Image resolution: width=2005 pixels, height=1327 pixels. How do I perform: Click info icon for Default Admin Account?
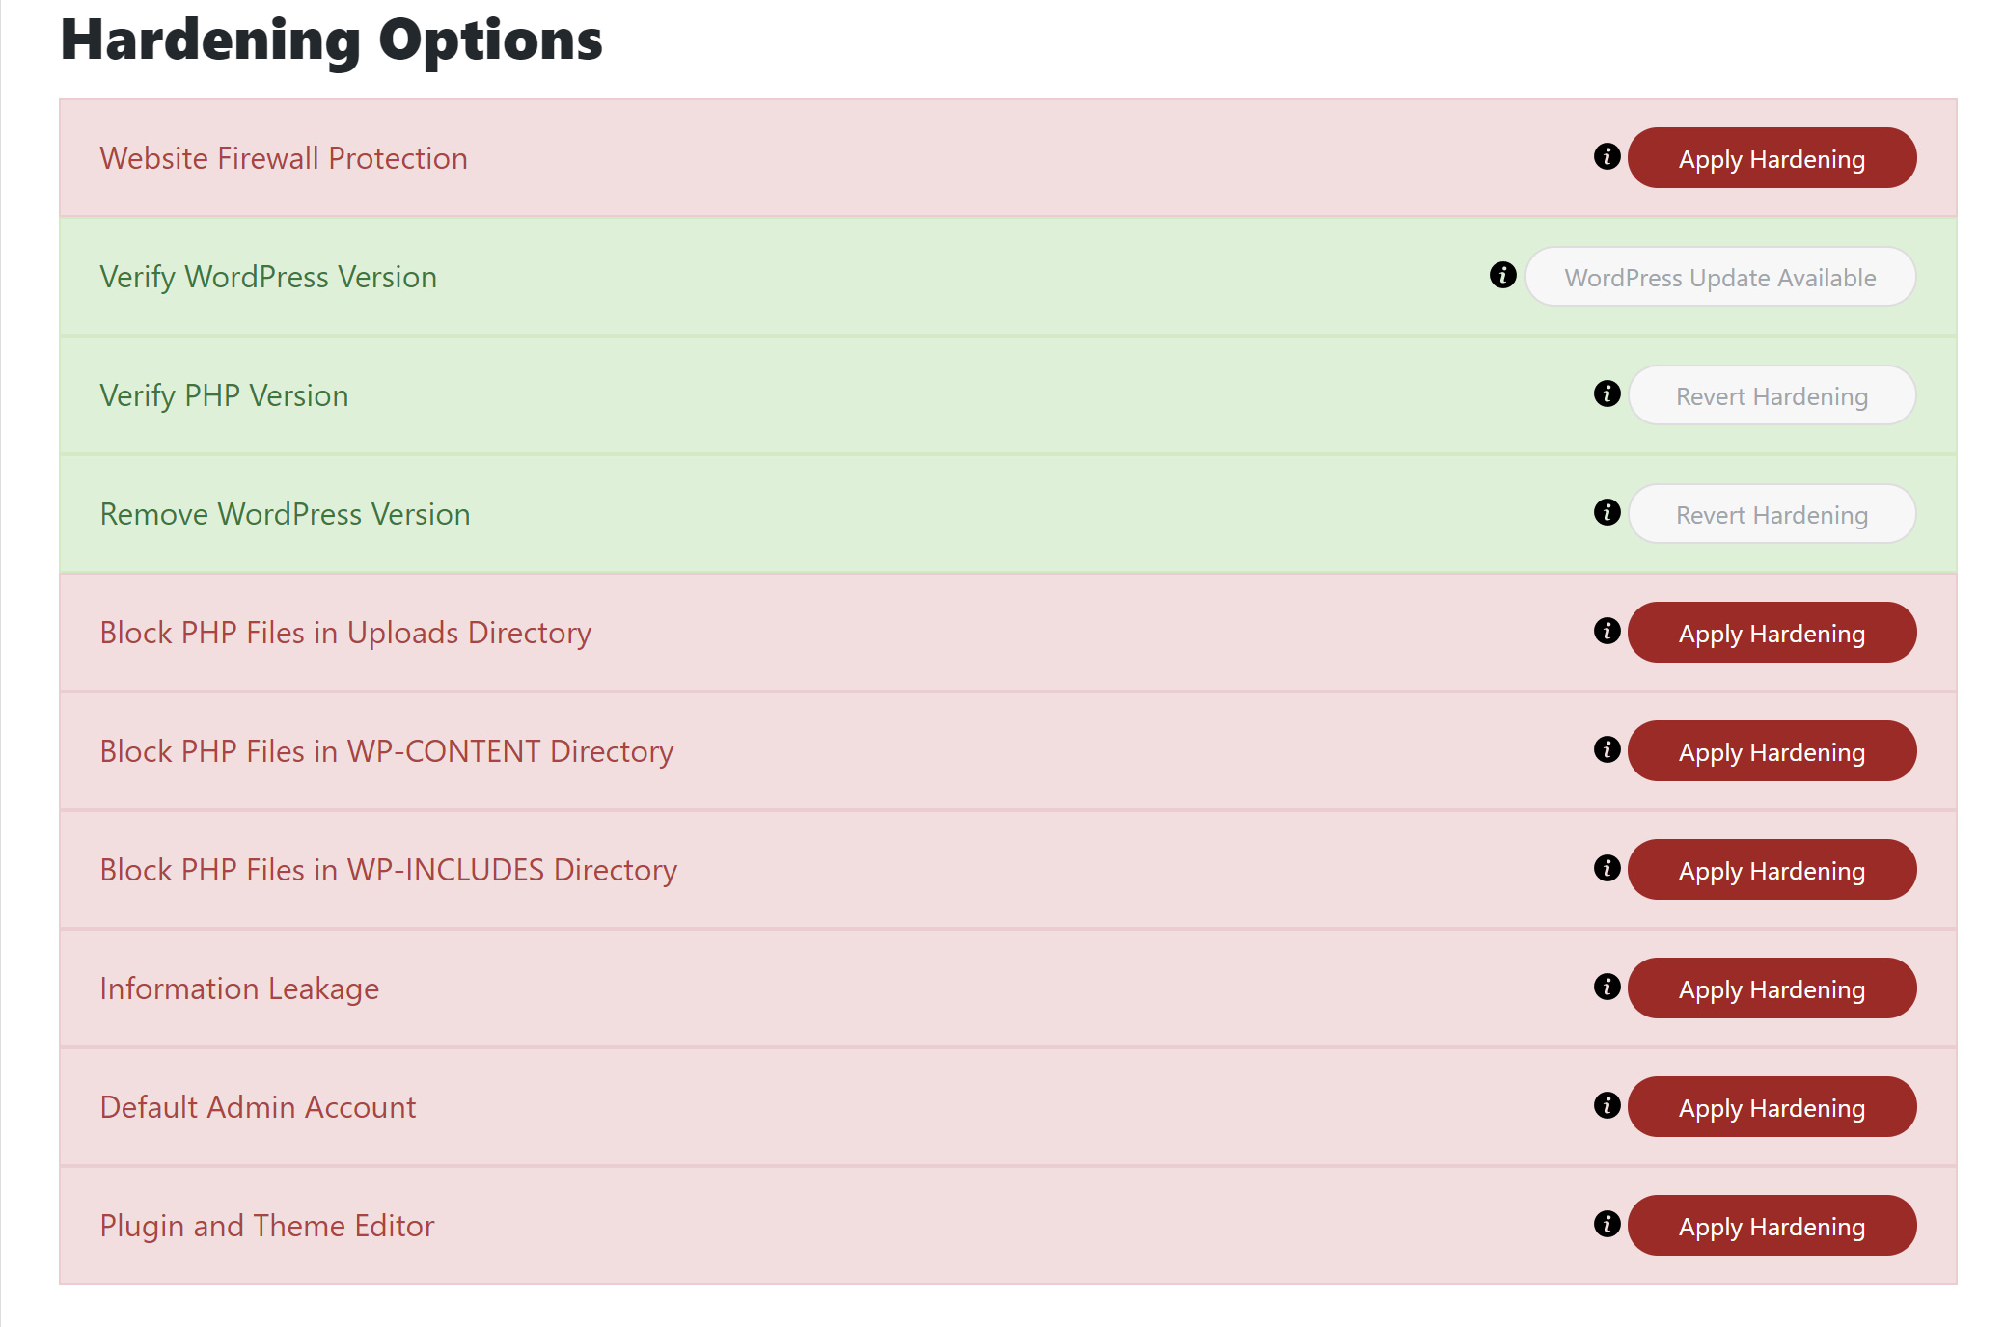1605,1106
